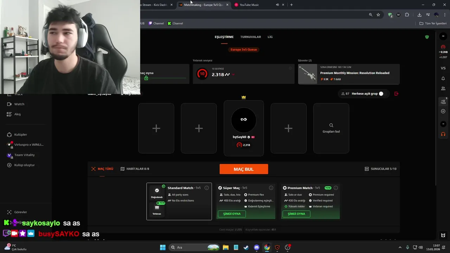Click info icon on Süper Maç card
This screenshot has height=253, width=450.
click(271, 188)
